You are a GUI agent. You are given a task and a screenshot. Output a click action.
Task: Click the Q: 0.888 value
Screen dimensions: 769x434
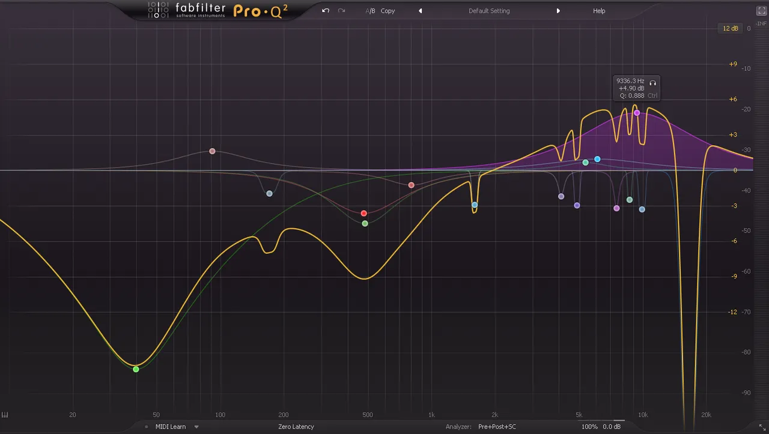[x=632, y=95]
